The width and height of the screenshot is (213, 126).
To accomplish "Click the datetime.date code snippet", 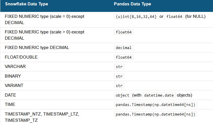I will pyautogui.click(x=159, y=95).
